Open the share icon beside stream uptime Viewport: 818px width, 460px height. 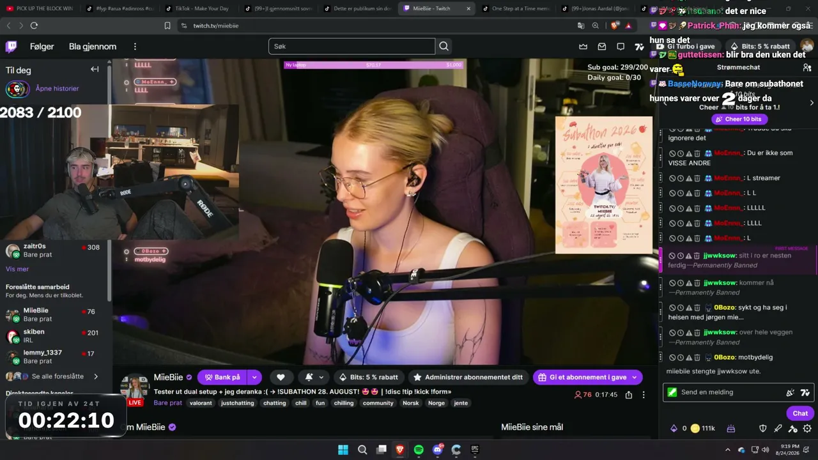coord(629,395)
